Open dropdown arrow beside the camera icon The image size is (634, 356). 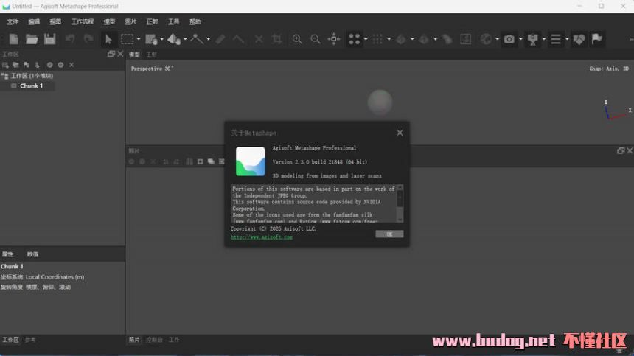520,39
